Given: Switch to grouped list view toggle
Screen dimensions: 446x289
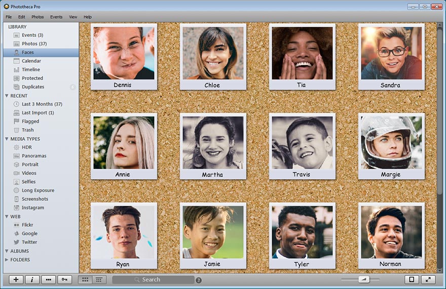Looking at the screenshot, I should pyautogui.click(x=99, y=279).
